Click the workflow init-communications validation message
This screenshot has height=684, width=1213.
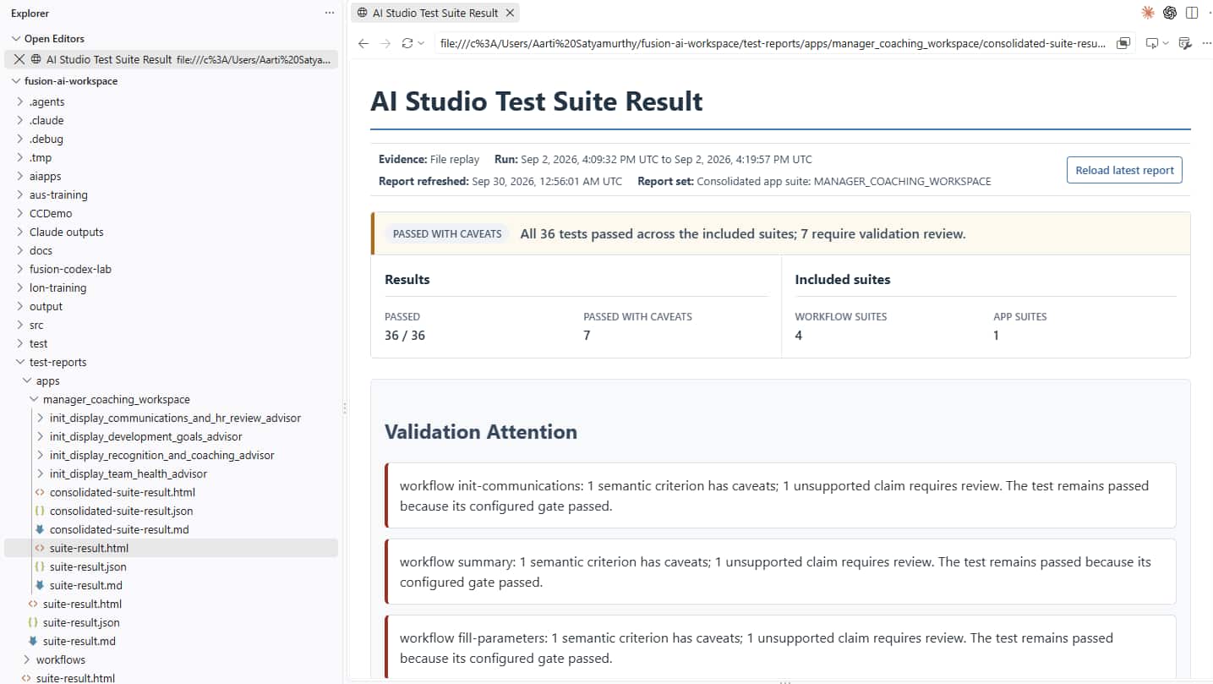780,495
